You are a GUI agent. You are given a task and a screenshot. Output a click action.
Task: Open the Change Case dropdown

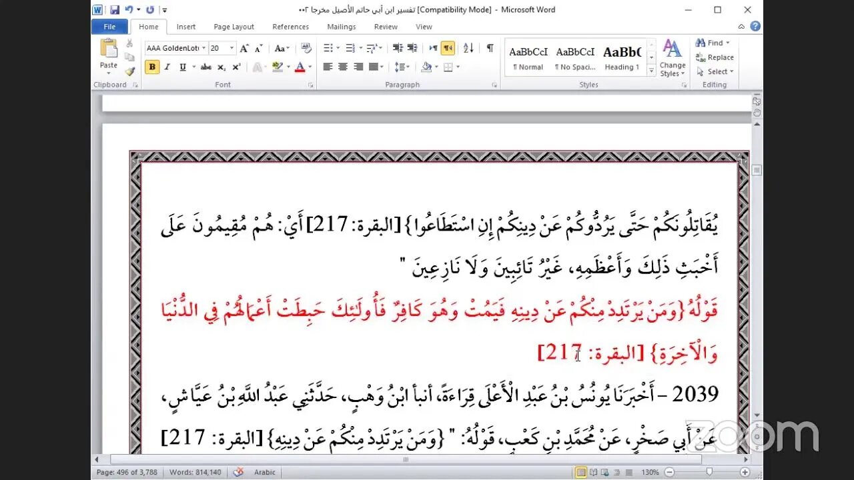coord(282,48)
